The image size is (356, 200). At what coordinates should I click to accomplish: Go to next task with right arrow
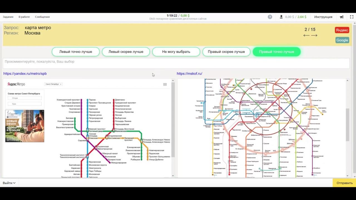314,35
